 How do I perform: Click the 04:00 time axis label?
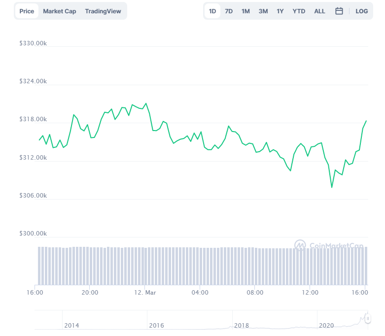[200, 292]
